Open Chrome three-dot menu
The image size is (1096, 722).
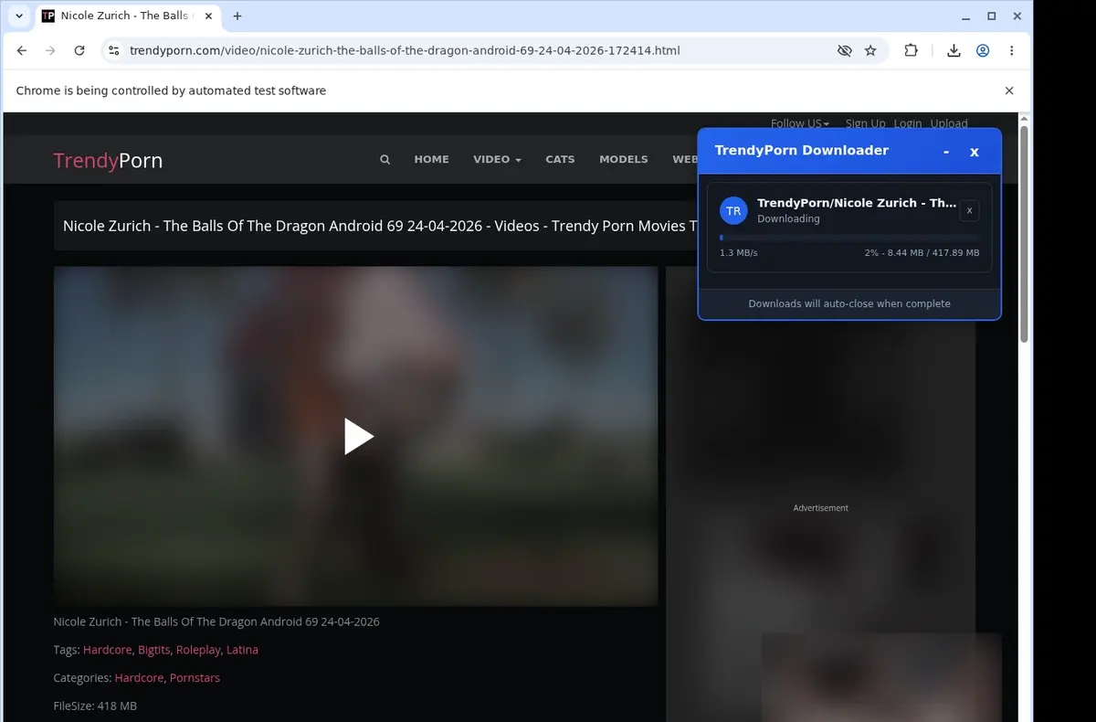[x=1011, y=51]
